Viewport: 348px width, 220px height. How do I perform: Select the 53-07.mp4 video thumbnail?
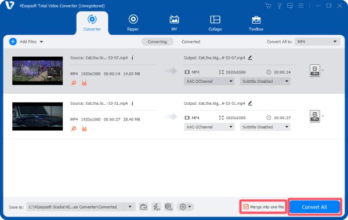click(x=38, y=71)
